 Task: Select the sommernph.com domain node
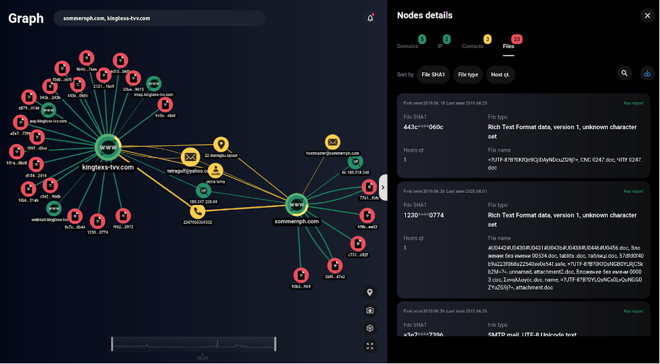296,203
